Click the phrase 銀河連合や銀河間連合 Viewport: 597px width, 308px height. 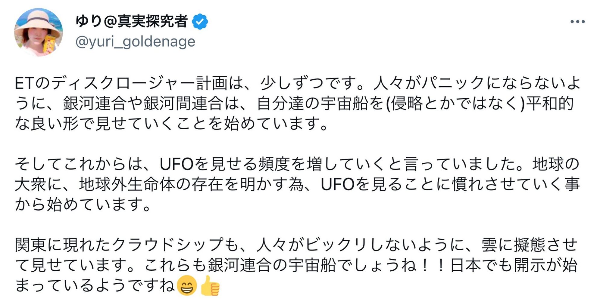coord(143,103)
